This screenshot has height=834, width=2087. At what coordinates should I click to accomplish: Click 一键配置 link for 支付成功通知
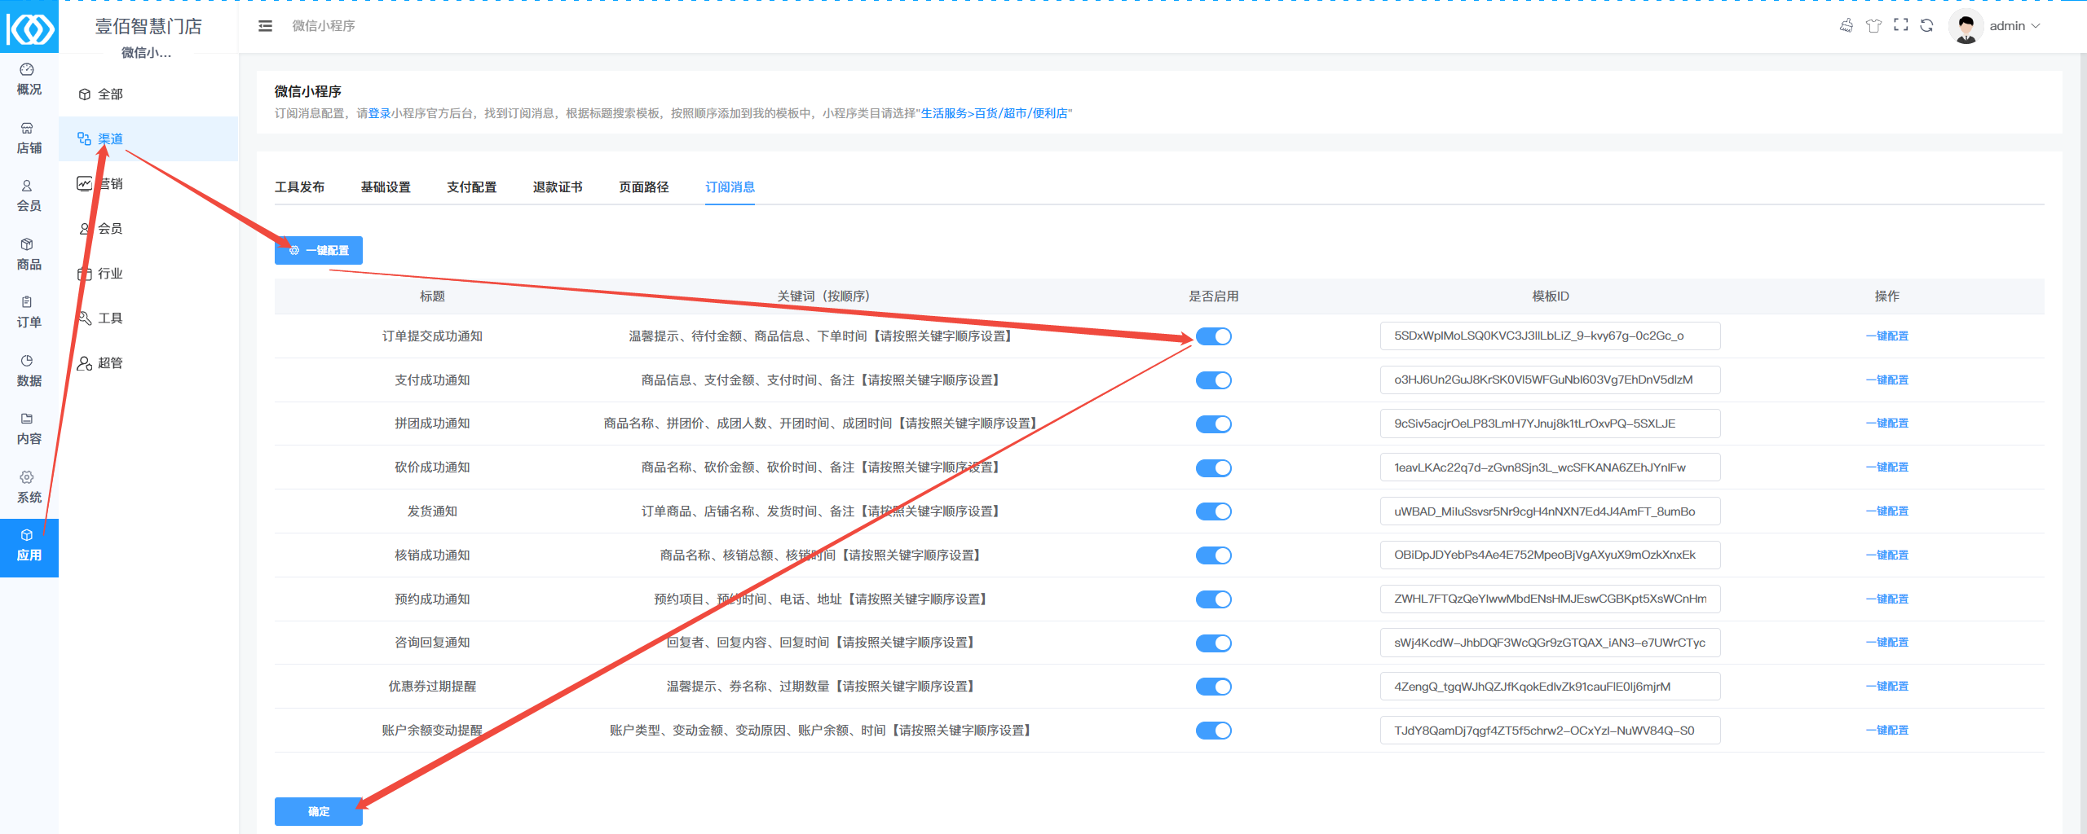click(1886, 380)
